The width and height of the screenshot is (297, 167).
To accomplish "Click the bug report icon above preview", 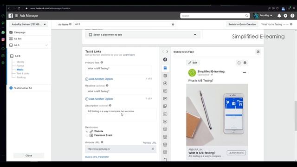I will tap(245, 63).
